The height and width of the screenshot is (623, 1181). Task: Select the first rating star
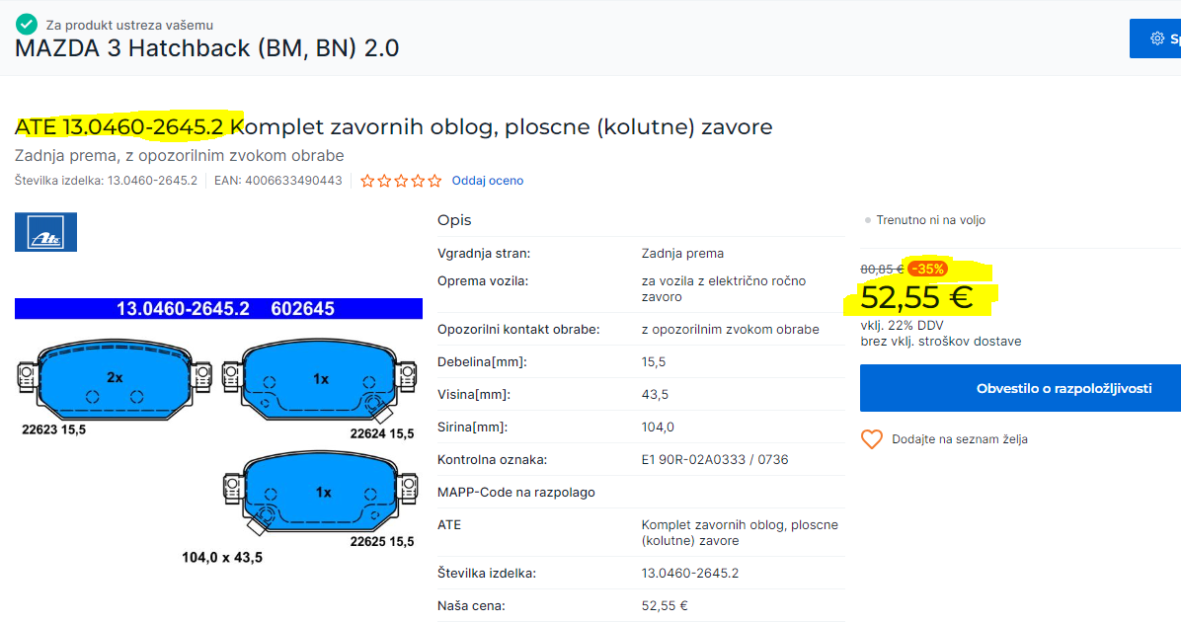[367, 181]
